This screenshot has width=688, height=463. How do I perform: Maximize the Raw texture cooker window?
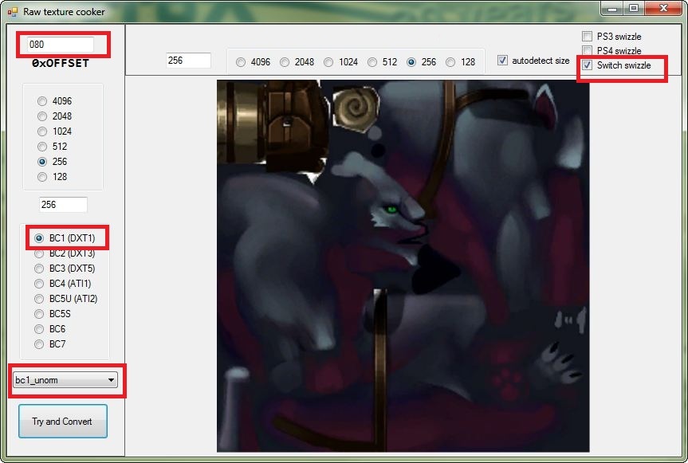[634, 9]
